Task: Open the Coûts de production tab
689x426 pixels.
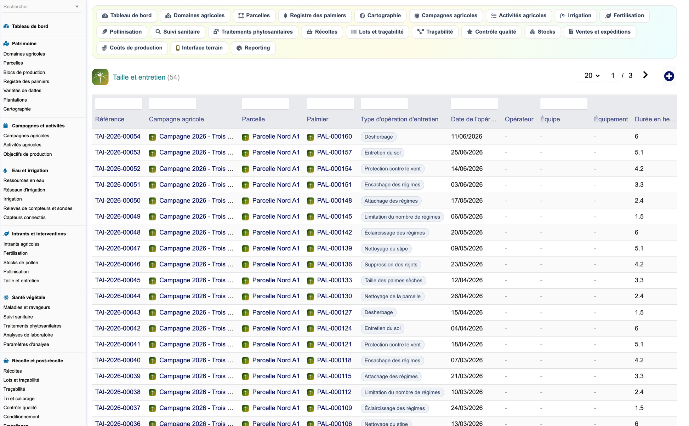Action: 132,48
